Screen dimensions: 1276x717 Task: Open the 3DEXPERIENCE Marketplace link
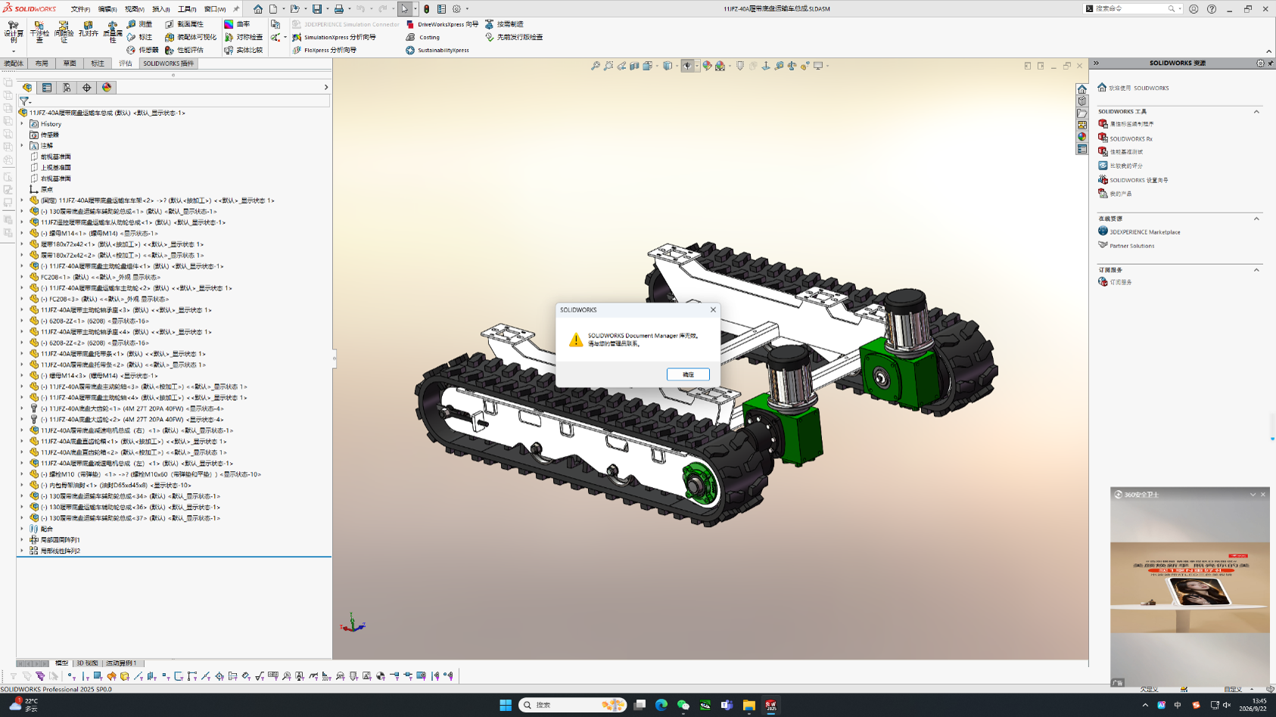click(x=1139, y=232)
